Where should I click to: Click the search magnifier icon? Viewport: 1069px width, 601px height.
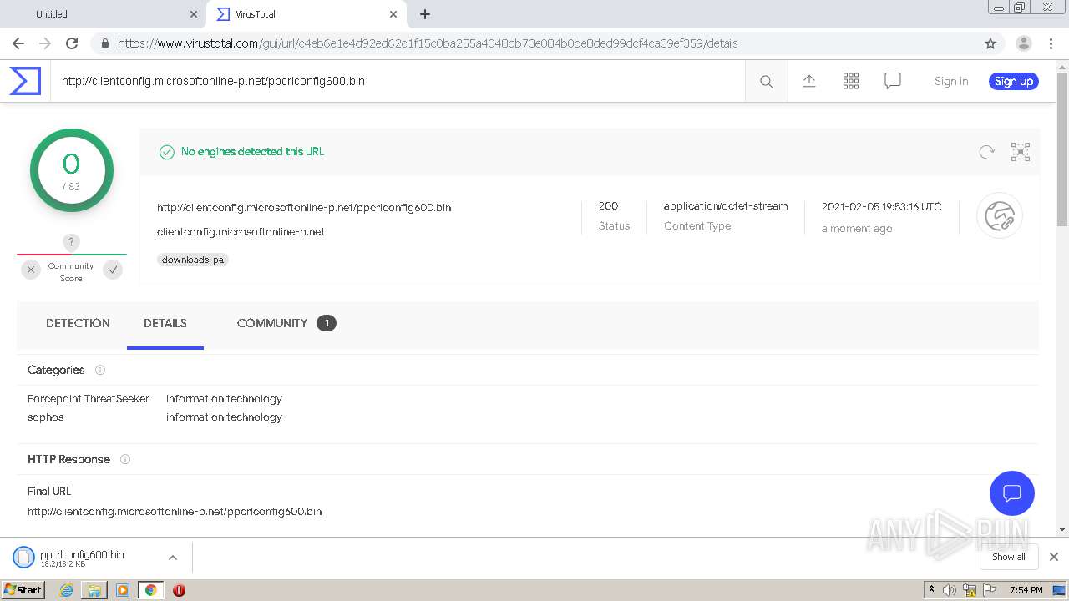pyautogui.click(x=766, y=81)
